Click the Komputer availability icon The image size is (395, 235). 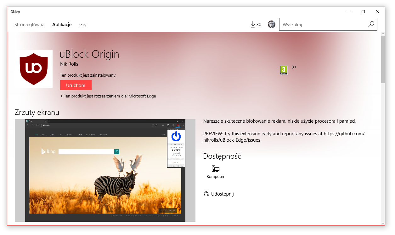(x=216, y=168)
